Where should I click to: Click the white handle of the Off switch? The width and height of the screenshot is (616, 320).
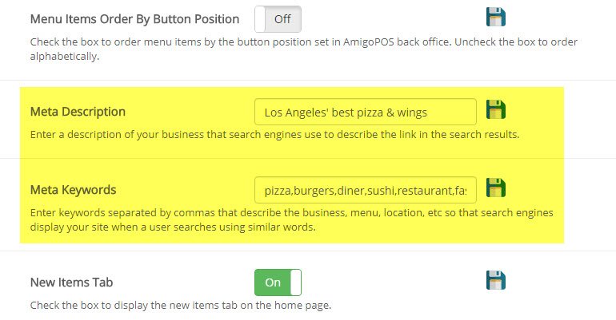pyautogui.click(x=261, y=18)
